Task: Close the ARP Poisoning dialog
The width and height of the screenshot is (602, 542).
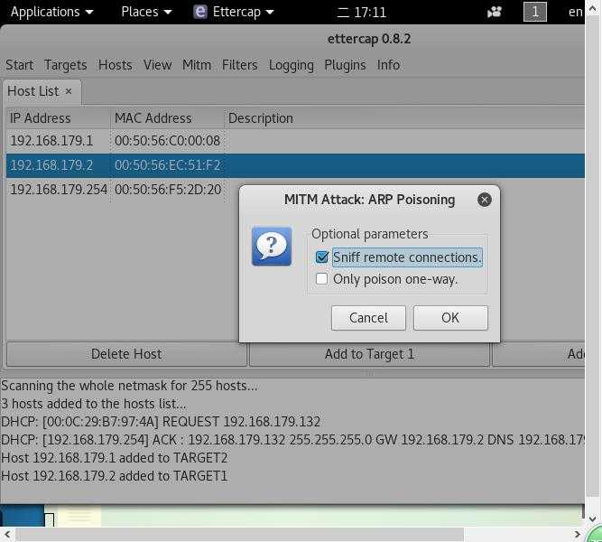Action: point(484,200)
